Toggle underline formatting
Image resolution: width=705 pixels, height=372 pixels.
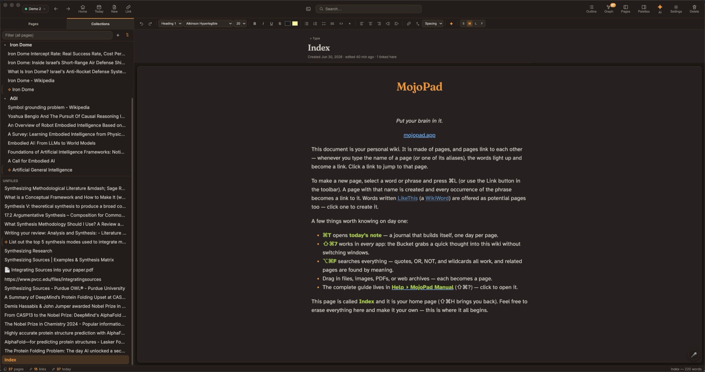271,24
